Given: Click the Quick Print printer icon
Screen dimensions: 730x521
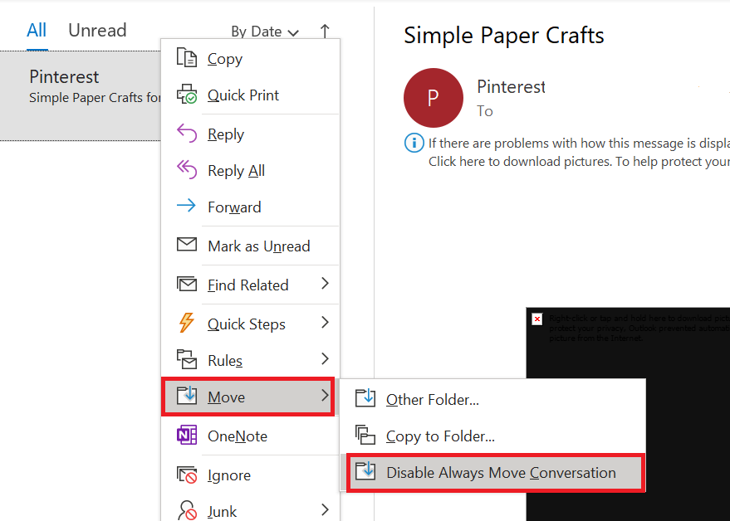Looking at the screenshot, I should click(187, 95).
